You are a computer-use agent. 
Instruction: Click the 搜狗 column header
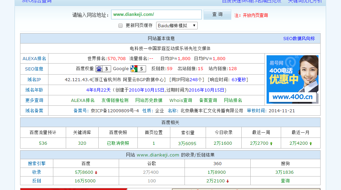[x=285, y=163]
